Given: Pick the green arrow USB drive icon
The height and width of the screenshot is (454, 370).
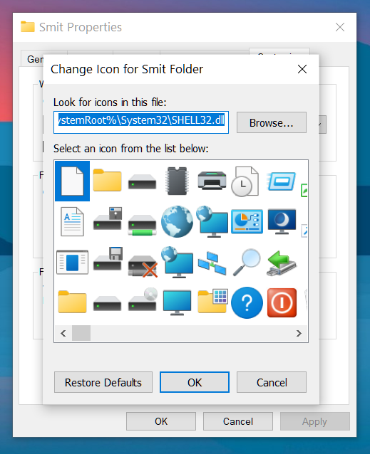Looking at the screenshot, I should pos(282,263).
